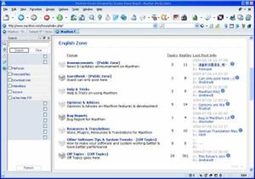Click the yellow gear toolbar icon
Image resolution: width=255 pixels, height=179 pixels.
(164, 17)
